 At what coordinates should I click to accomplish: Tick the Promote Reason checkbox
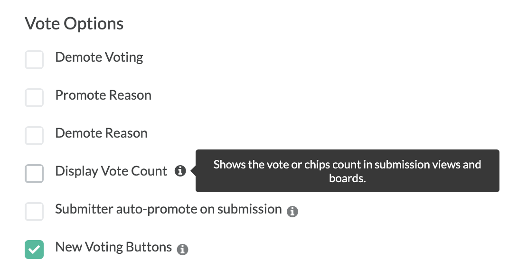tap(34, 98)
